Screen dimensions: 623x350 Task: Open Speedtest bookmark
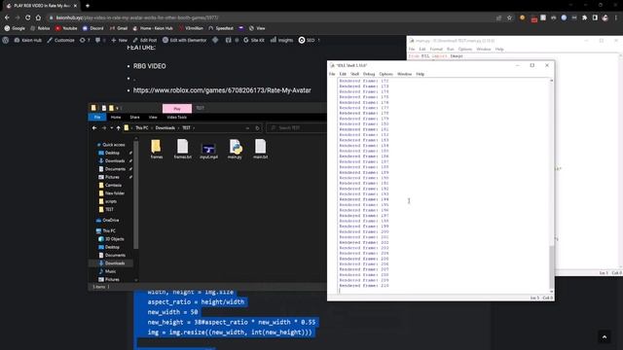[221, 28]
